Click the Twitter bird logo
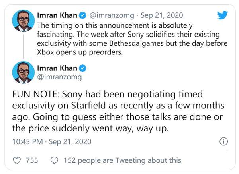 point(222,15)
